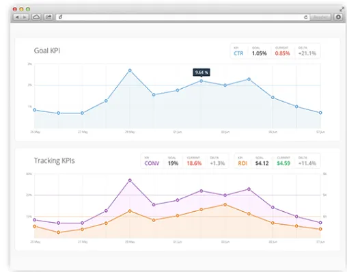Screen dimensions: 347x272
Task: Click the CTR goal value 1.05%
Action: (x=260, y=53)
